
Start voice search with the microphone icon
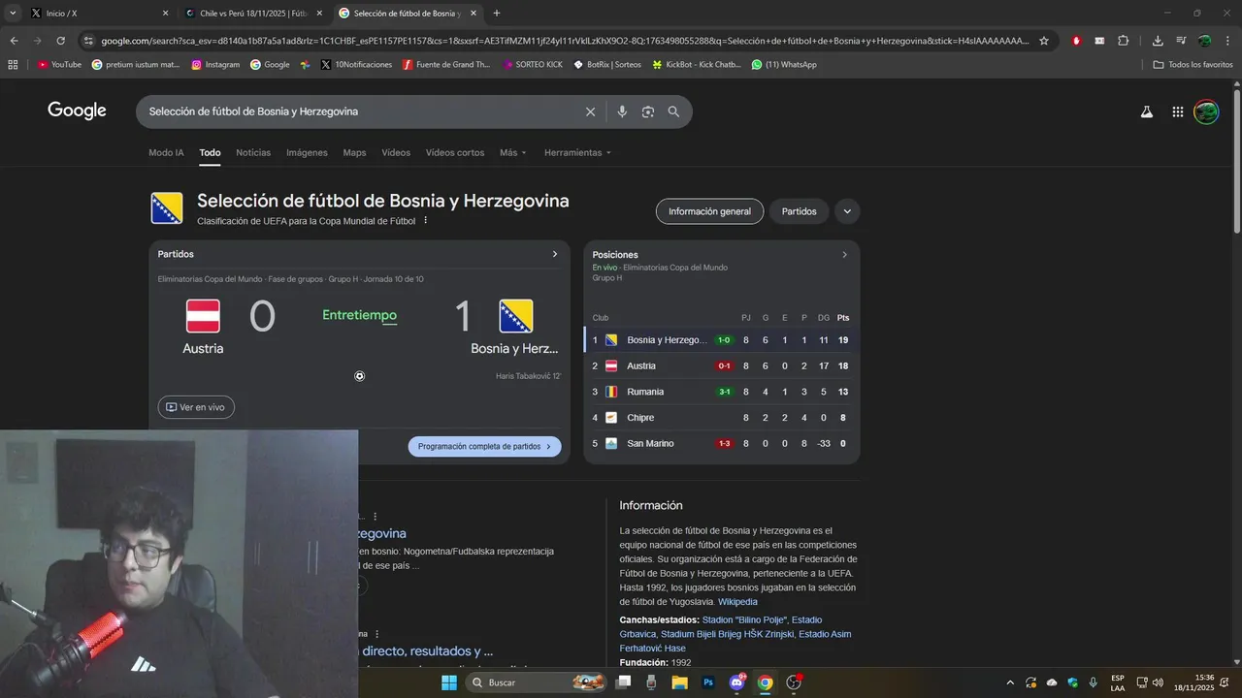[622, 111]
